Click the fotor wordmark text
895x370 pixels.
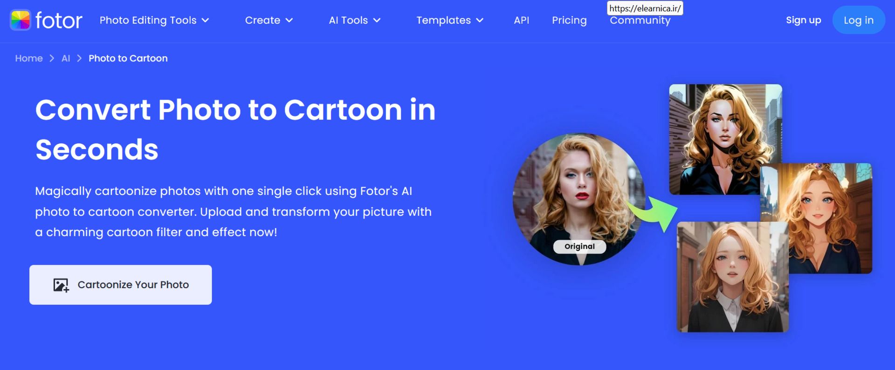coord(59,20)
